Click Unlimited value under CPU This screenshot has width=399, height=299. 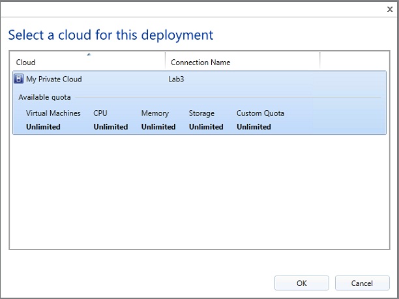pyautogui.click(x=111, y=126)
